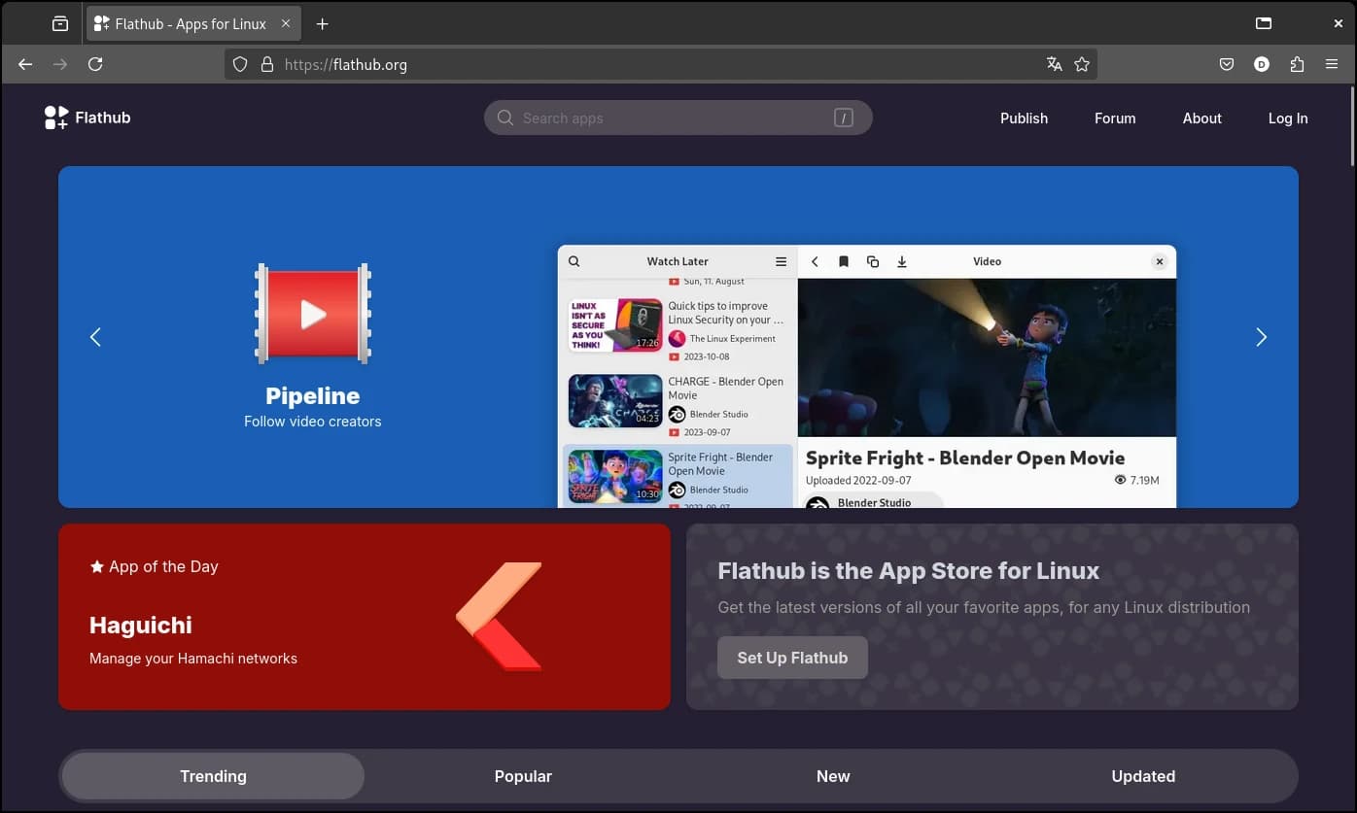1357x813 pixels.
Task: Go back with browser back arrow
Action: tap(25, 64)
